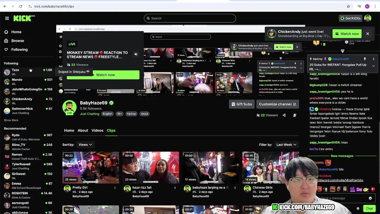Open Following in sidebar
The image size is (380, 214).
pos(19,50)
